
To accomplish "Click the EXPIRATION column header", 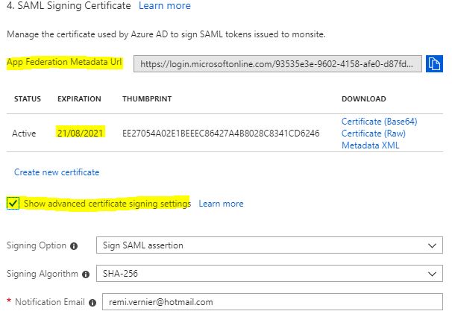I will (x=79, y=99).
